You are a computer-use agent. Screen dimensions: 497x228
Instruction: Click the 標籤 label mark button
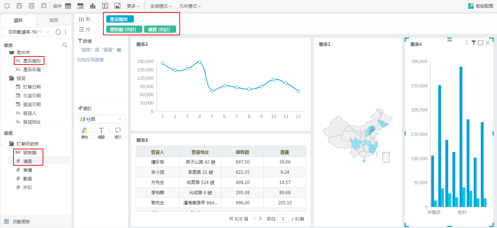coord(101,133)
